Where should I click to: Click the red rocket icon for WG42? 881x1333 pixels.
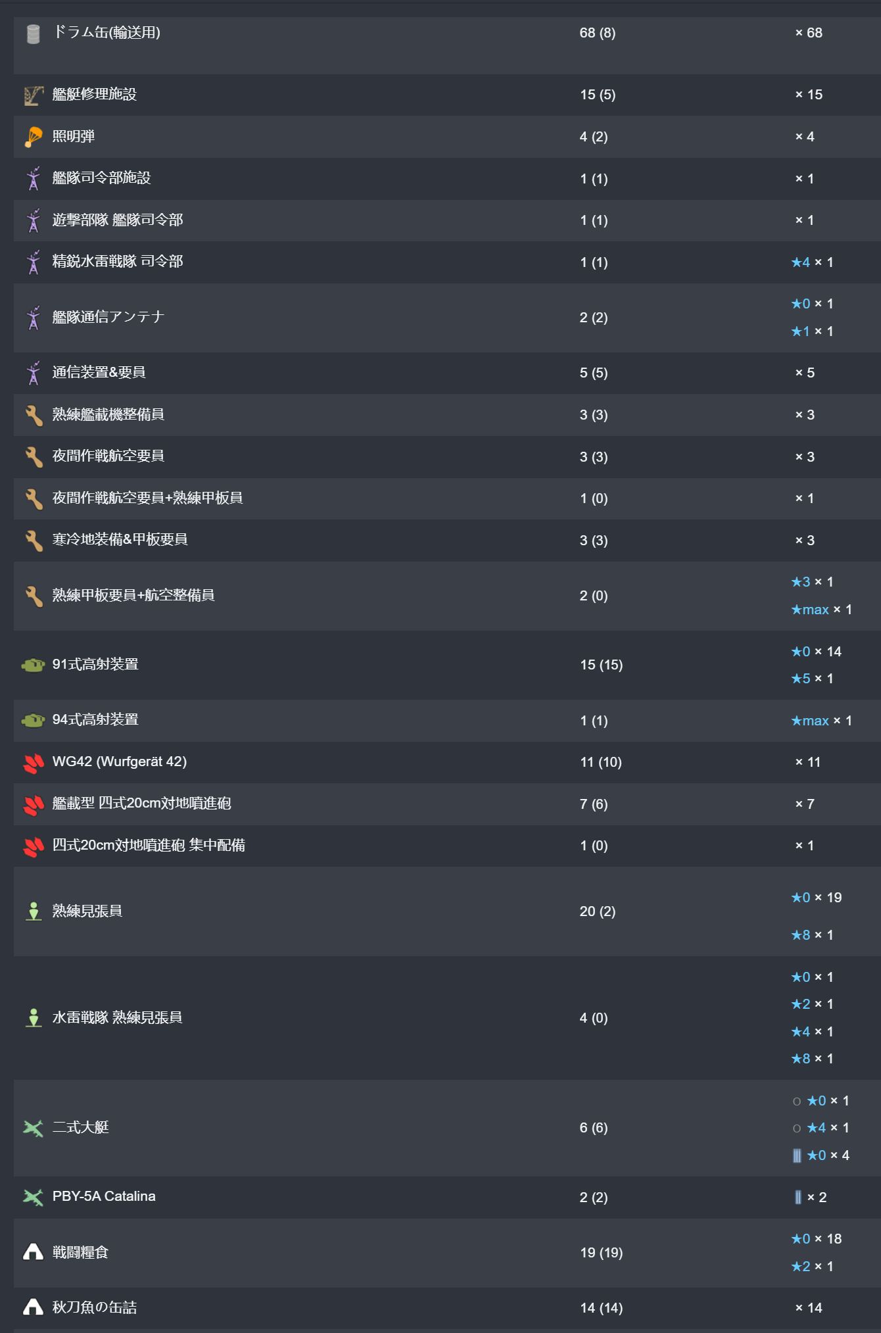coord(34,763)
